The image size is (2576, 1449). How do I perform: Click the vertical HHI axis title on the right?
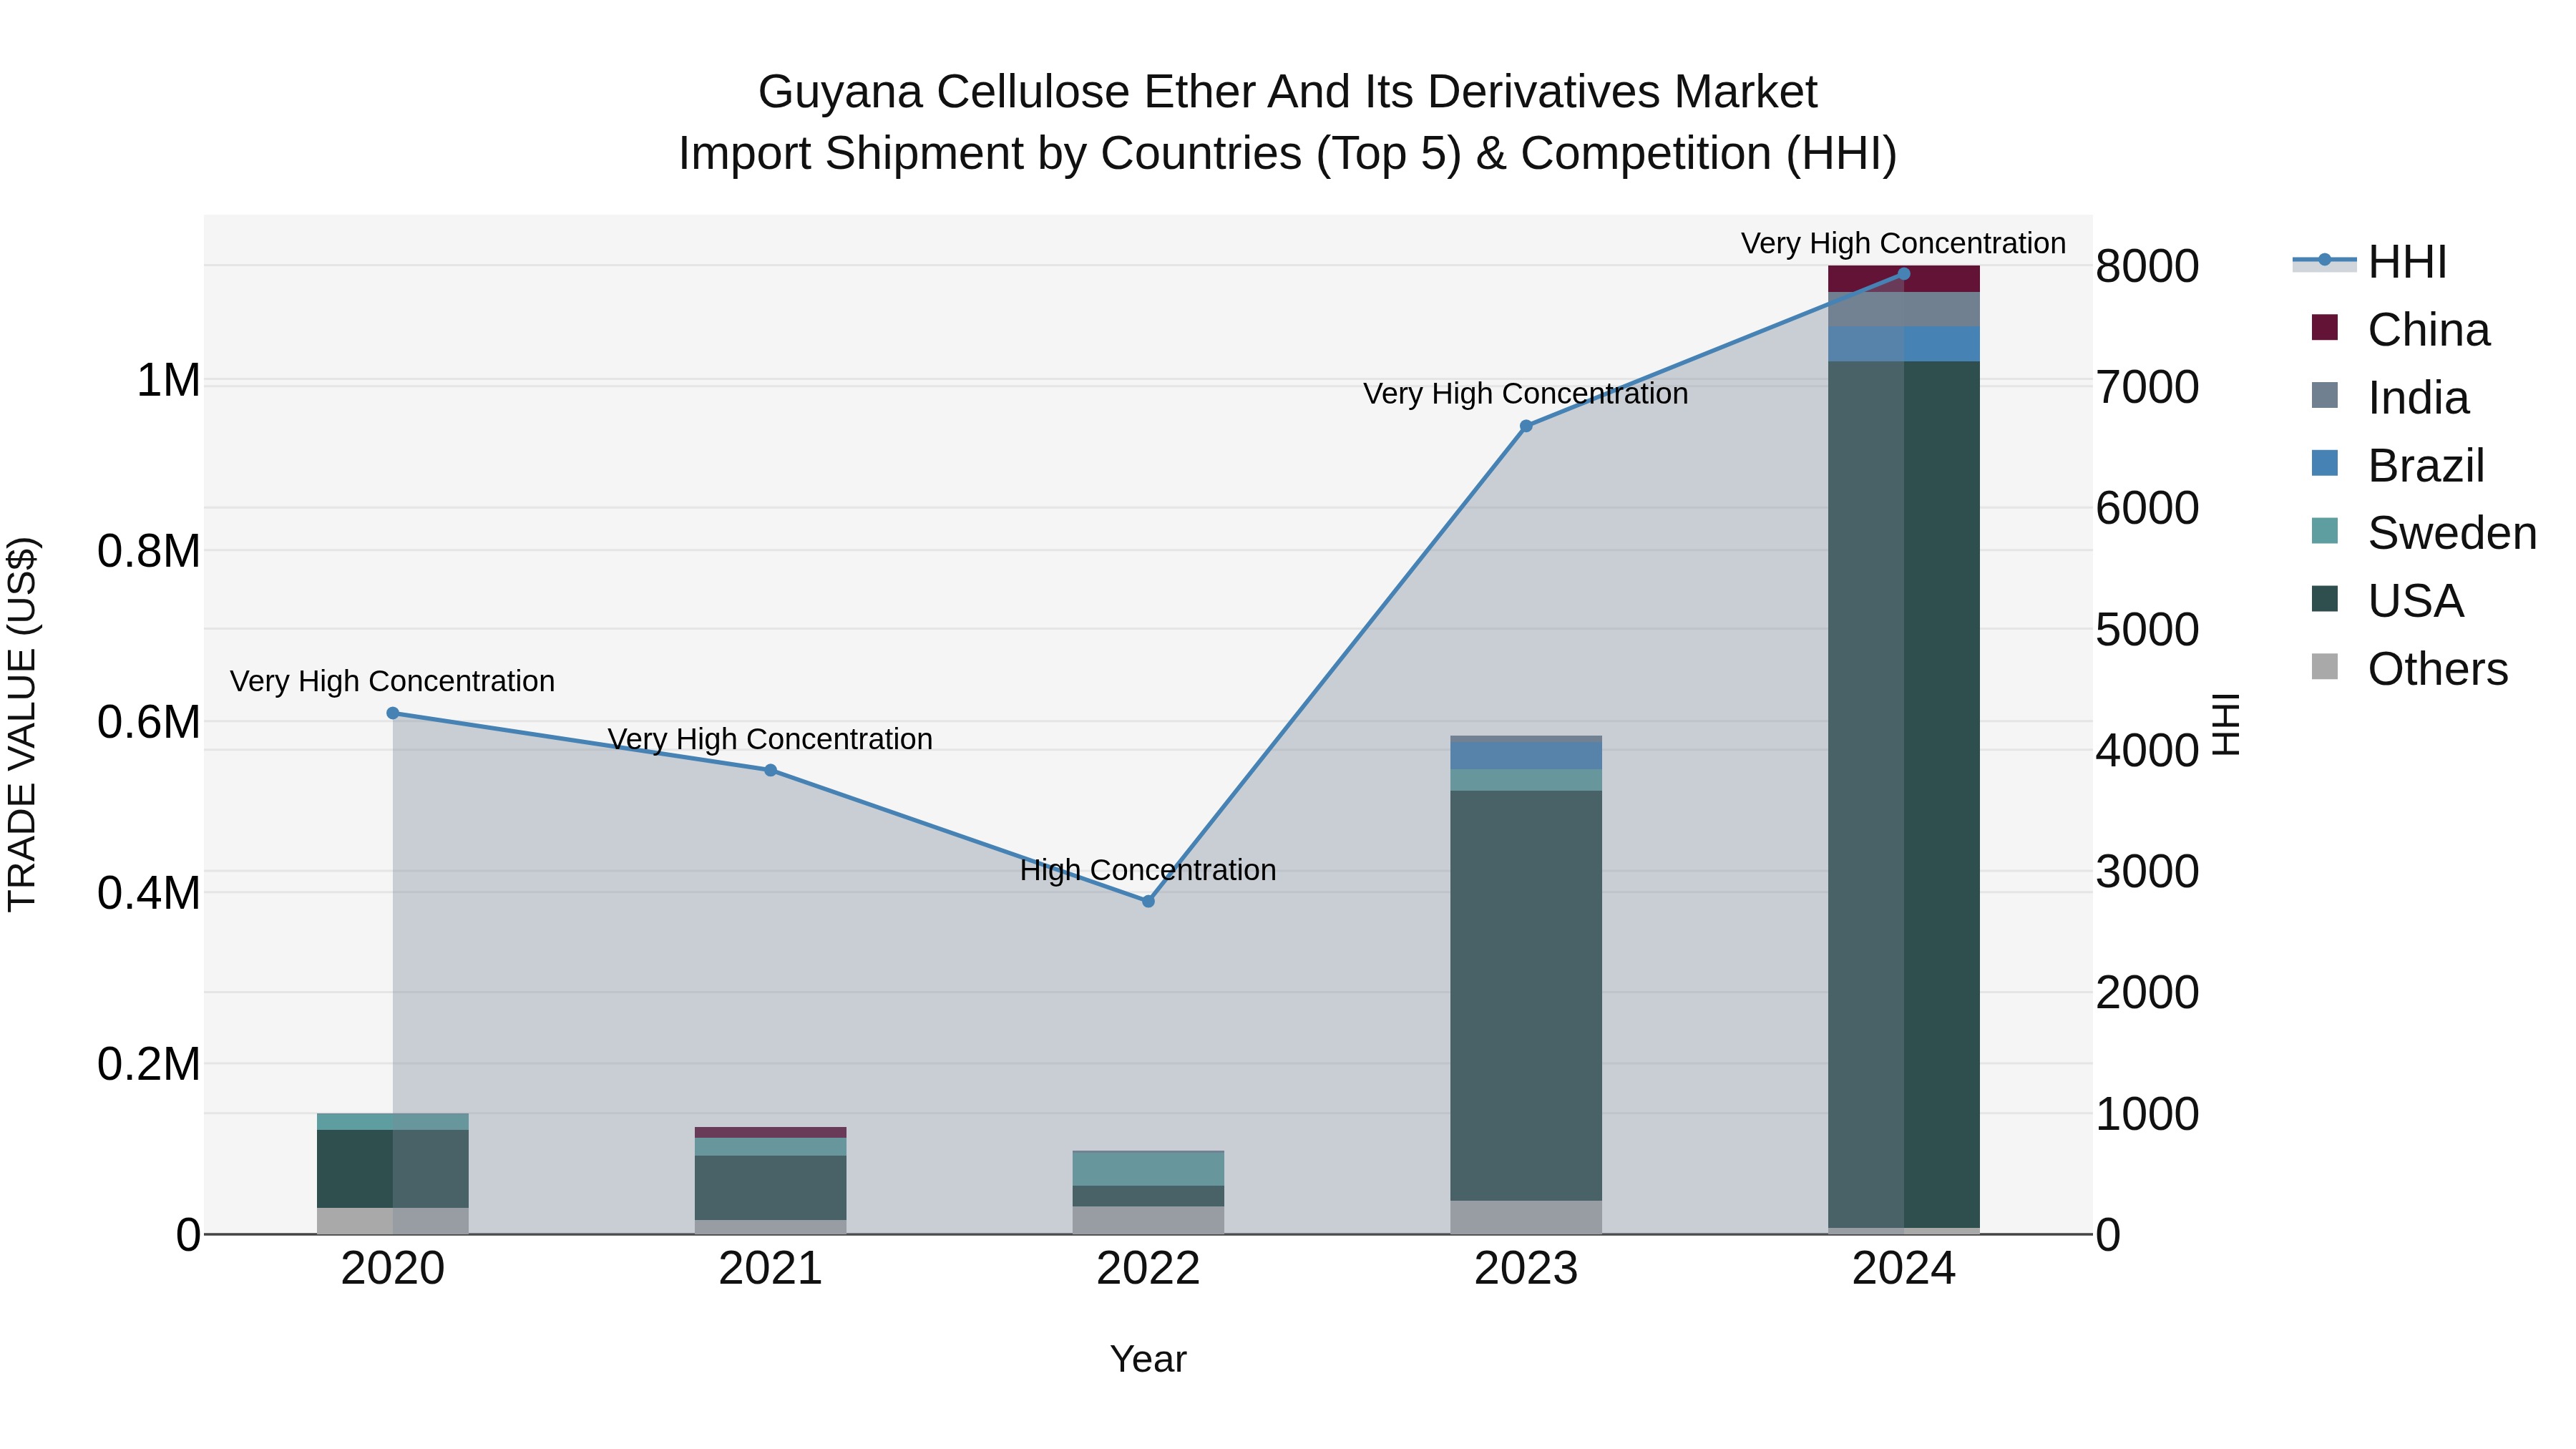click(x=2227, y=724)
